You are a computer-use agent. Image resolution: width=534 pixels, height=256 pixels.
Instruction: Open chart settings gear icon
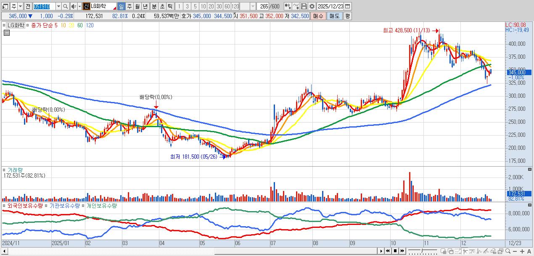click(x=312, y=6)
